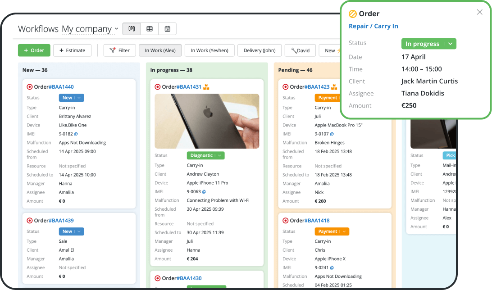492x290 pixels.
Task: Click the funnel icon on the Filter button
Action: 114,50
